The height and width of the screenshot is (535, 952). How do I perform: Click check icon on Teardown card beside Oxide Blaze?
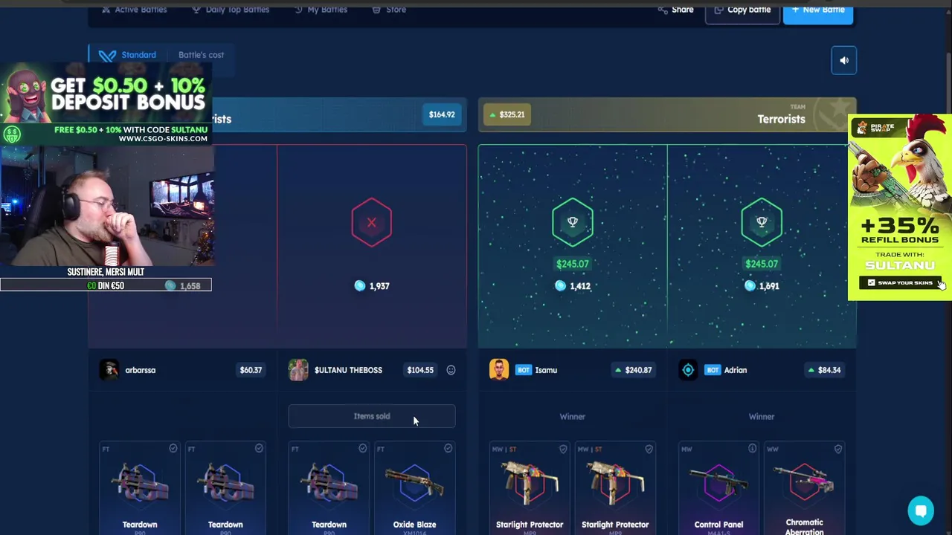pyautogui.click(x=363, y=449)
